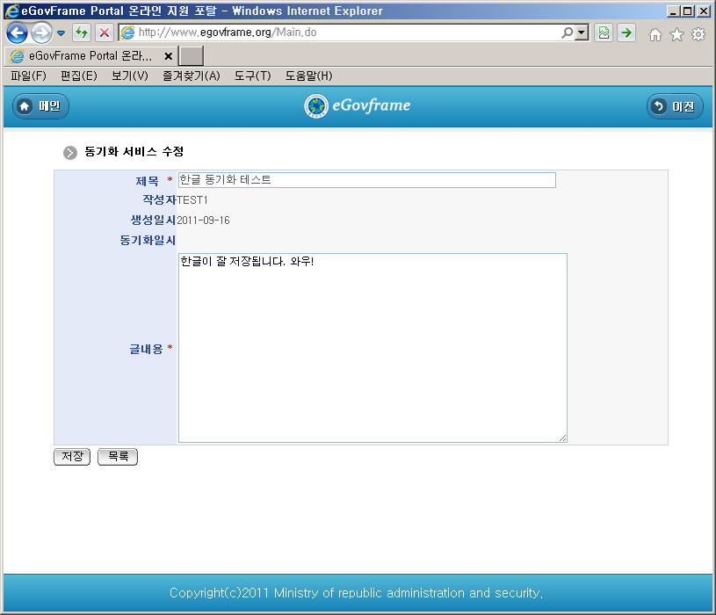Viewport: 716px width, 615px height.
Task: Open the 즐겨찾기(A) menu
Action: [191, 76]
